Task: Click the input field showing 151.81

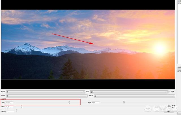Action: coord(9,103)
